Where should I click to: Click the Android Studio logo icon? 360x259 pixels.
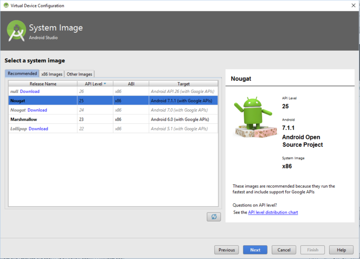[x=17, y=31]
